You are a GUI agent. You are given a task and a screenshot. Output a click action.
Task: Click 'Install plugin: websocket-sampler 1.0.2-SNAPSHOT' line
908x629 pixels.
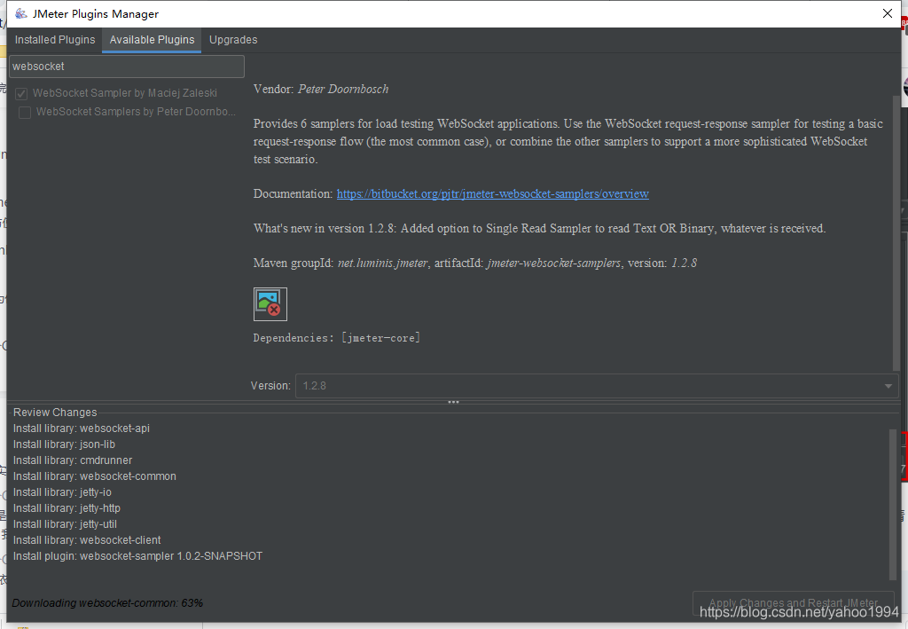coord(137,556)
